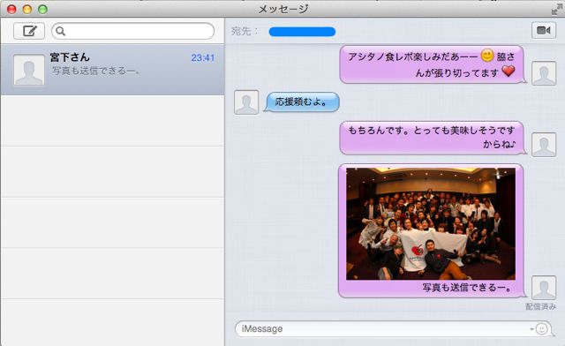The height and width of the screenshot is (346, 565).
Task: Click the search magnifier icon
Action: click(x=61, y=32)
